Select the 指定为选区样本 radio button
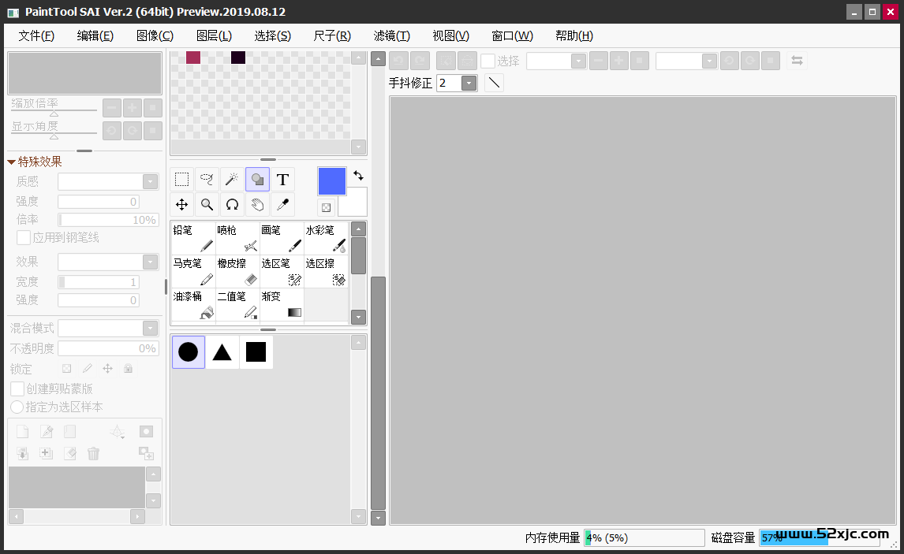 (17, 407)
